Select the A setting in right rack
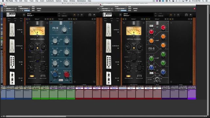 (171, 15)
